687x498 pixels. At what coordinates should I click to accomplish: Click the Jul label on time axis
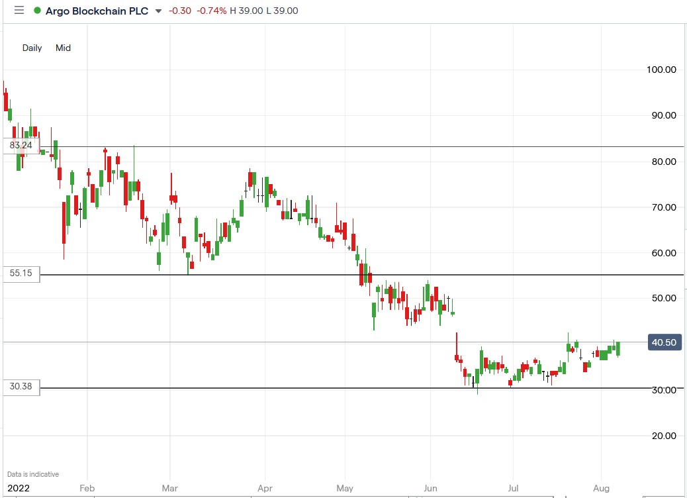click(x=512, y=488)
